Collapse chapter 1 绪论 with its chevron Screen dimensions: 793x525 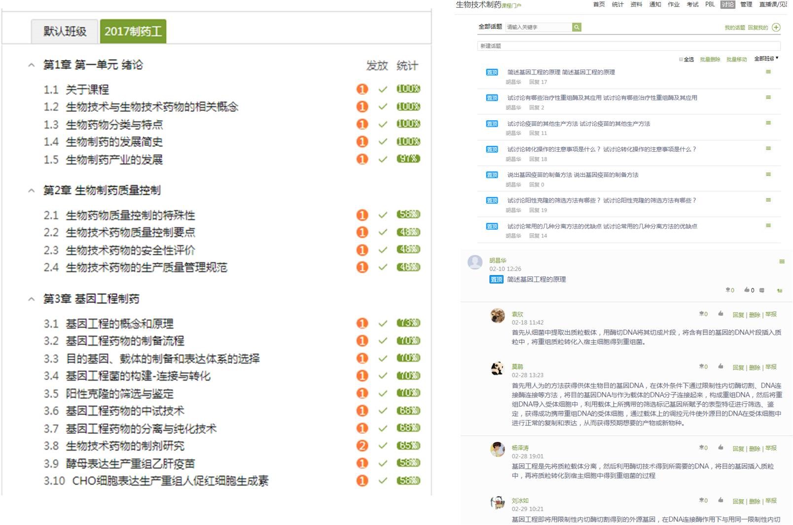(32, 65)
